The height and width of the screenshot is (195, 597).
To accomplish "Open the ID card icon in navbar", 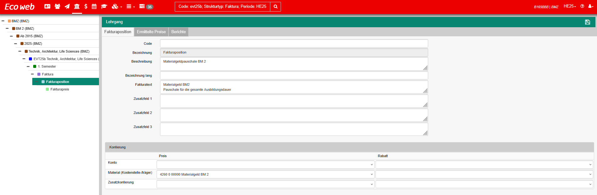I will coord(47,6).
